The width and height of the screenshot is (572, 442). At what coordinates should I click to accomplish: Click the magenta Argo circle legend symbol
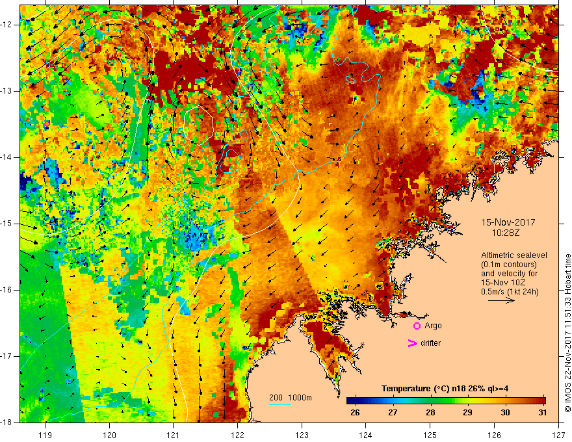[x=417, y=326]
